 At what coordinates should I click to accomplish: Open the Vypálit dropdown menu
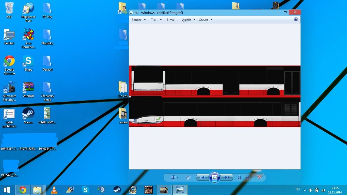188,20
